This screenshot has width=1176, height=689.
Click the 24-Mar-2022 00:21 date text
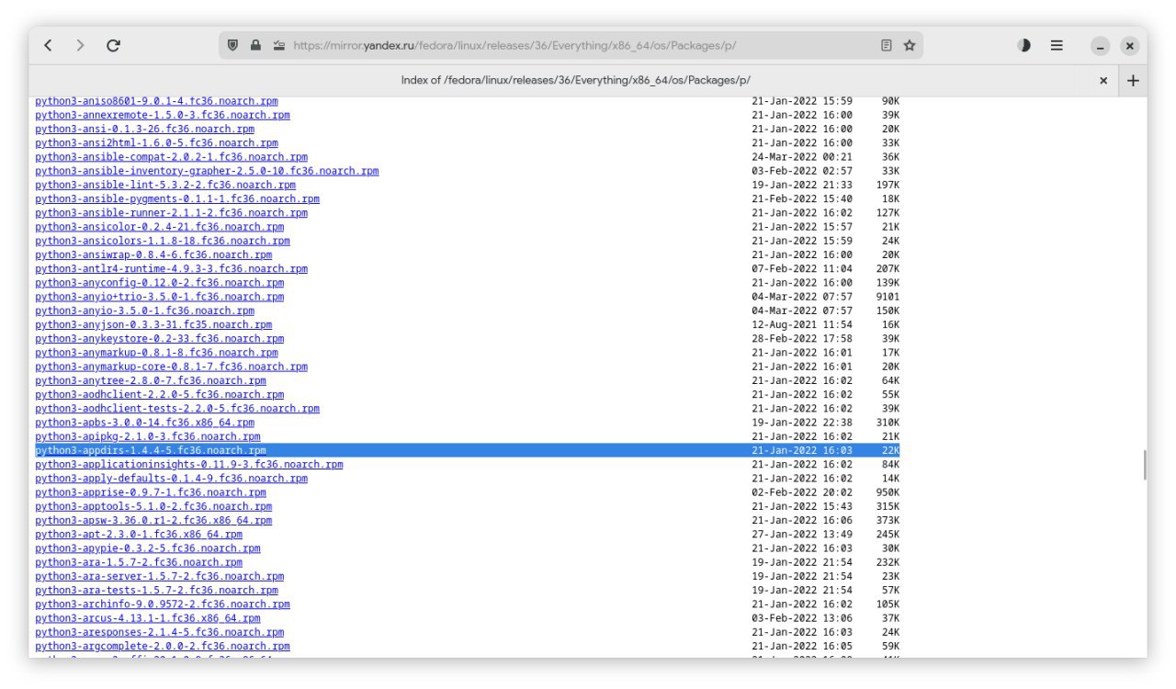tap(802, 157)
